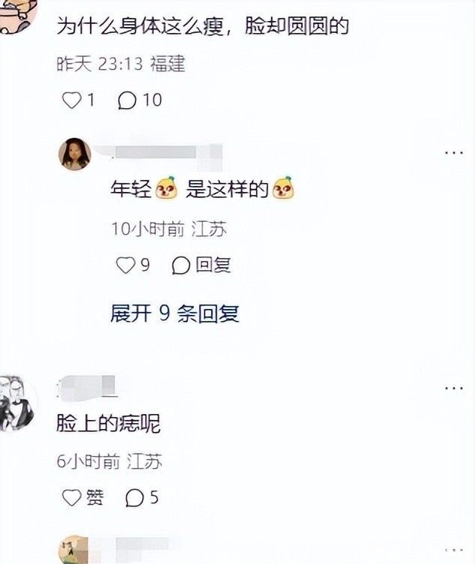The image size is (475, 564).
Task: Click the first emoji in the 年轻是这样的 reply
Action: [167, 187]
